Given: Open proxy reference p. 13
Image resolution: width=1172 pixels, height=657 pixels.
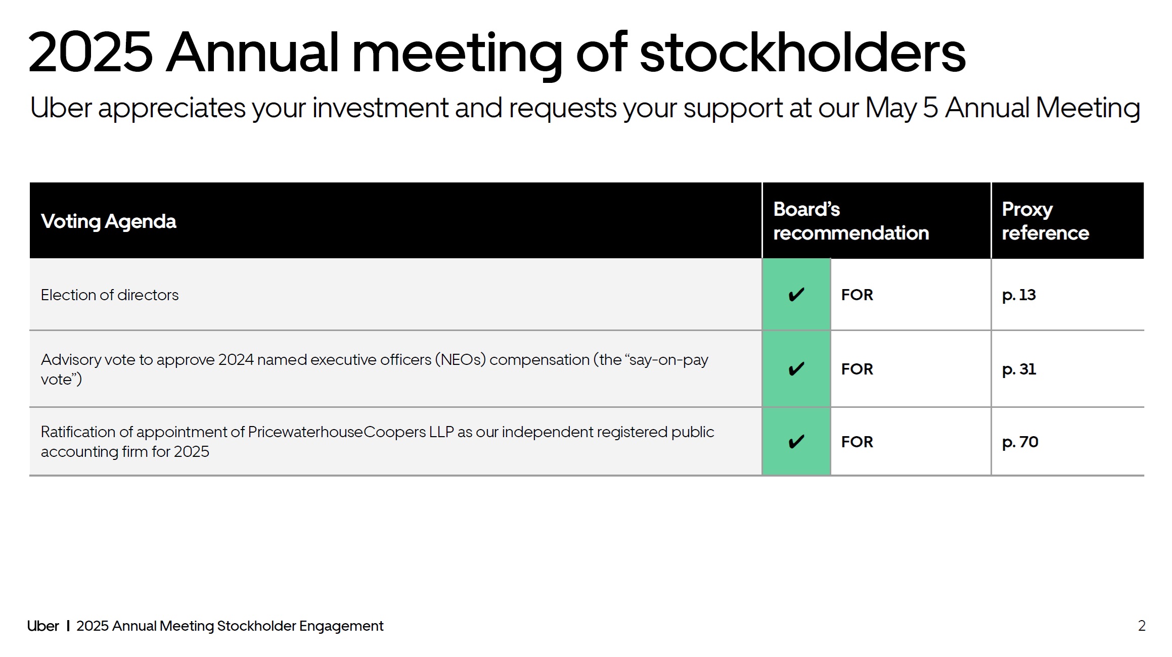Looking at the screenshot, I should click(x=1019, y=295).
